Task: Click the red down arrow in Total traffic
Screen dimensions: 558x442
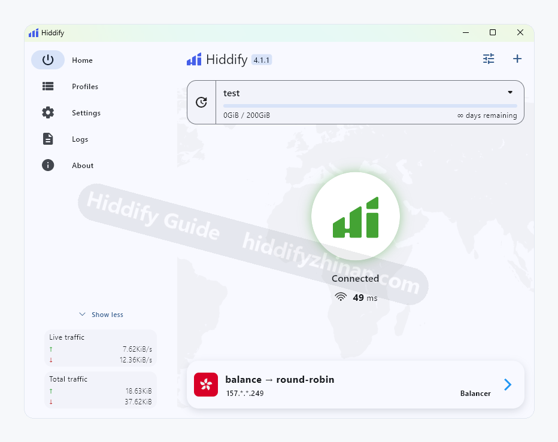Action: point(51,402)
